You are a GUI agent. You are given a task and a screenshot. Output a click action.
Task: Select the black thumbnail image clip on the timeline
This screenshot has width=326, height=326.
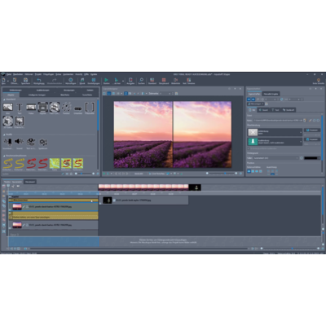tap(108, 200)
